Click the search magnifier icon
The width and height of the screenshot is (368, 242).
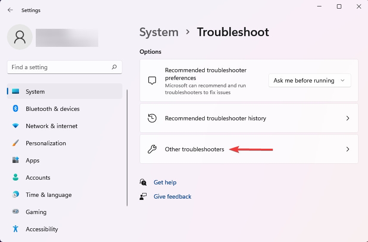click(x=114, y=67)
